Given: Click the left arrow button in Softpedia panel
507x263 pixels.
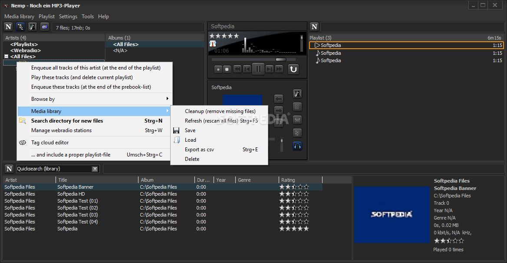Looking at the screenshot, I should point(278,99).
